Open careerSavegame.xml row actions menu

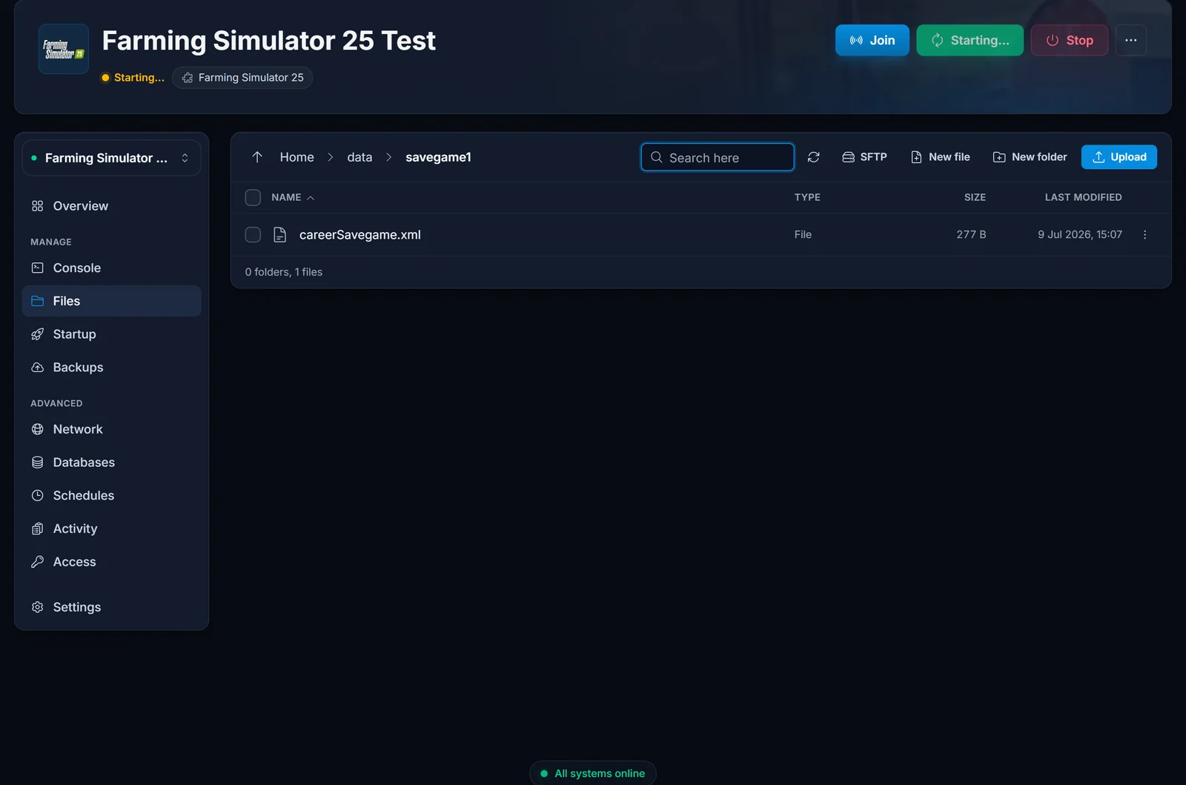coord(1144,235)
